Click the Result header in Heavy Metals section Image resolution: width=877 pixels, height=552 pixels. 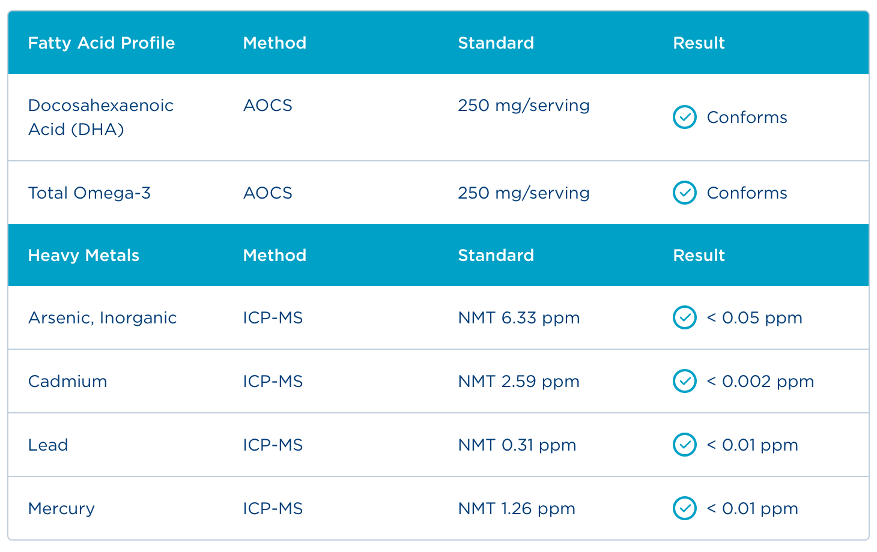pos(699,256)
